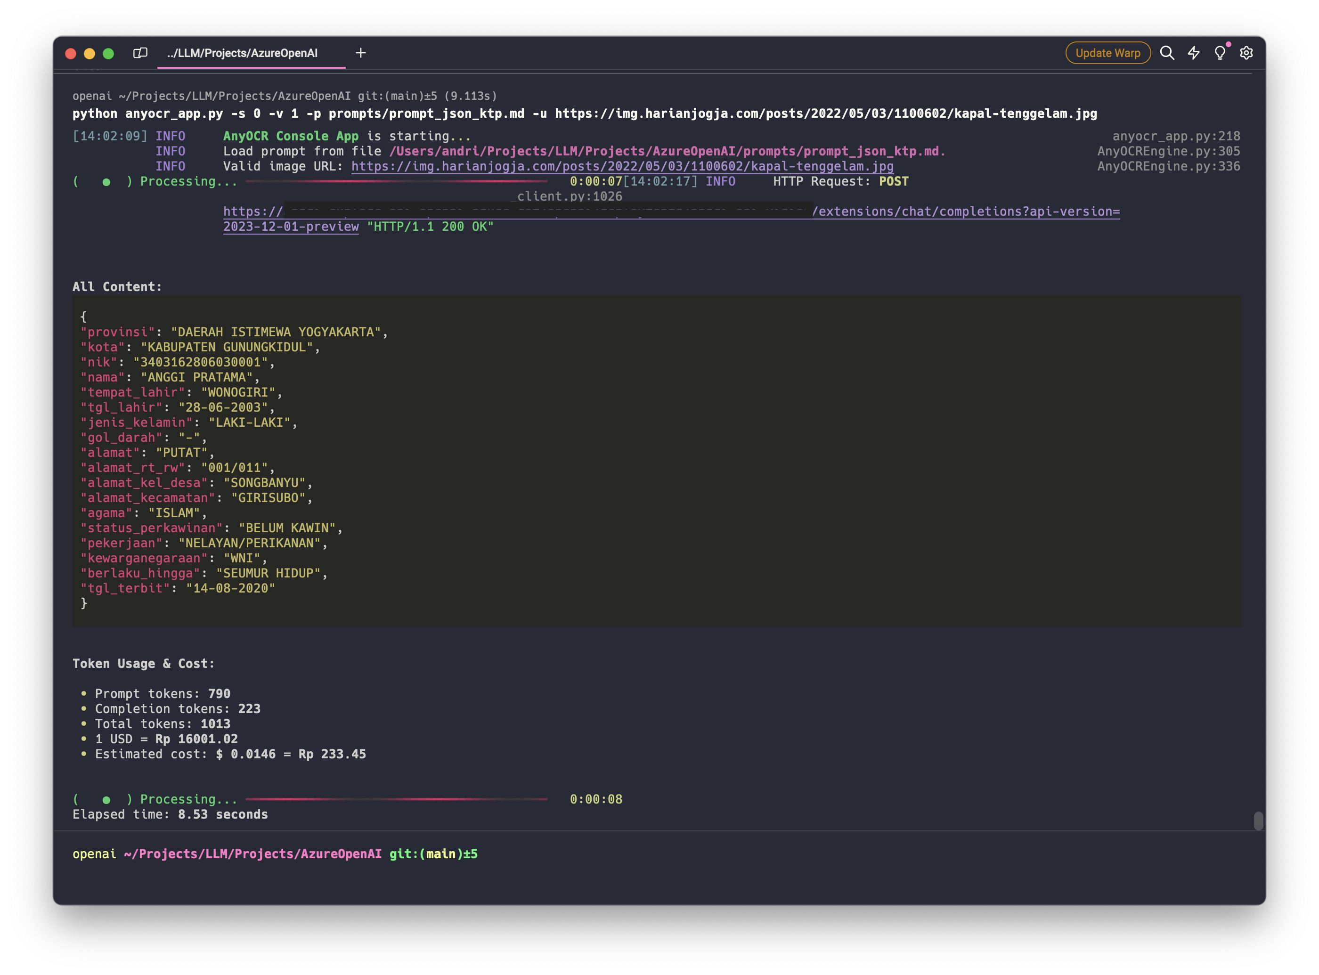Click the green fullscreen window button
The image size is (1319, 975).
point(109,54)
